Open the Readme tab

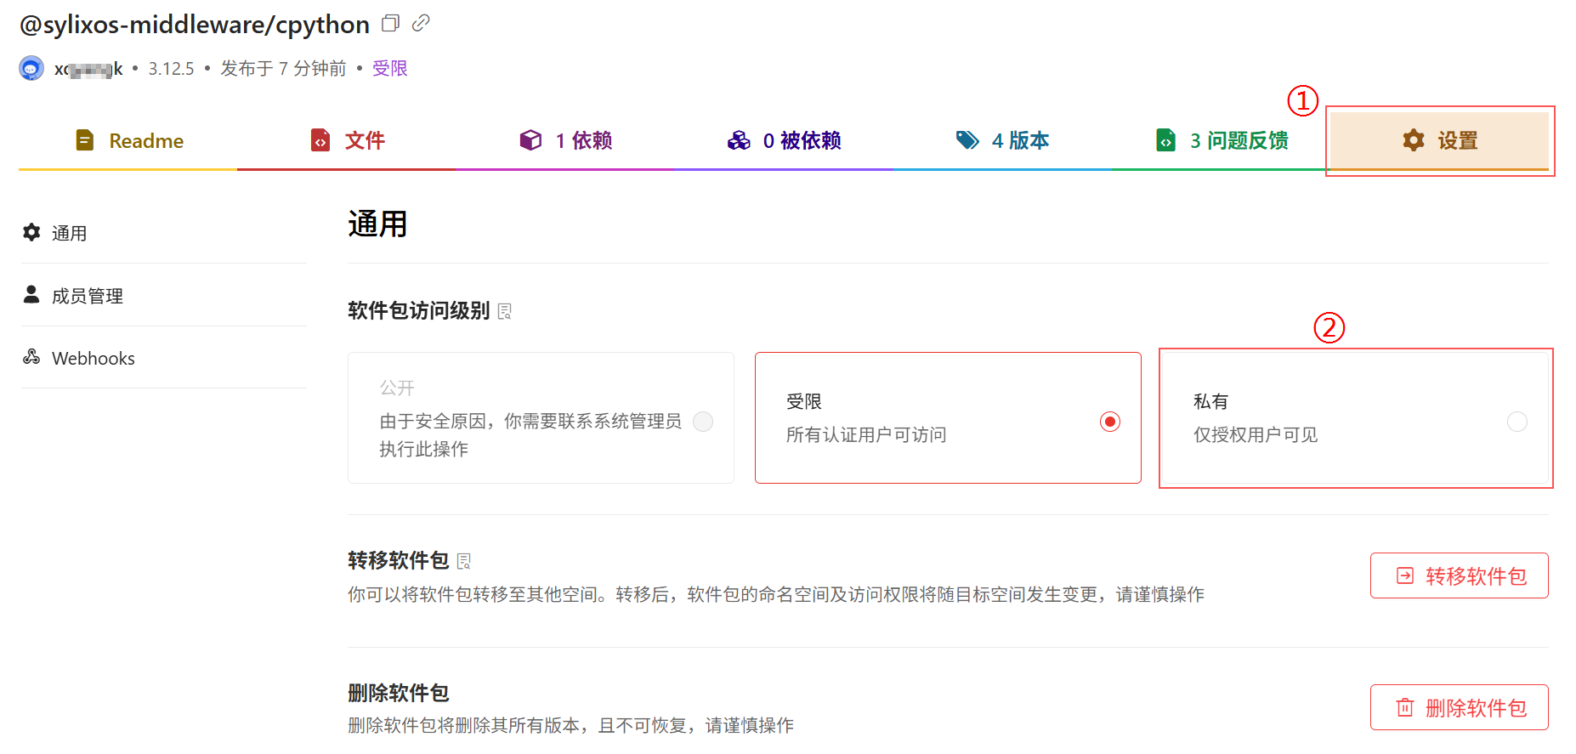point(129,140)
